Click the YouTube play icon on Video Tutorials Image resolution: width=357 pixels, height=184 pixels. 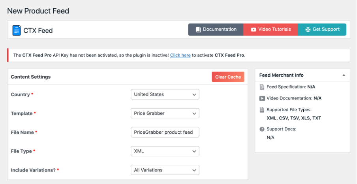[254, 29]
